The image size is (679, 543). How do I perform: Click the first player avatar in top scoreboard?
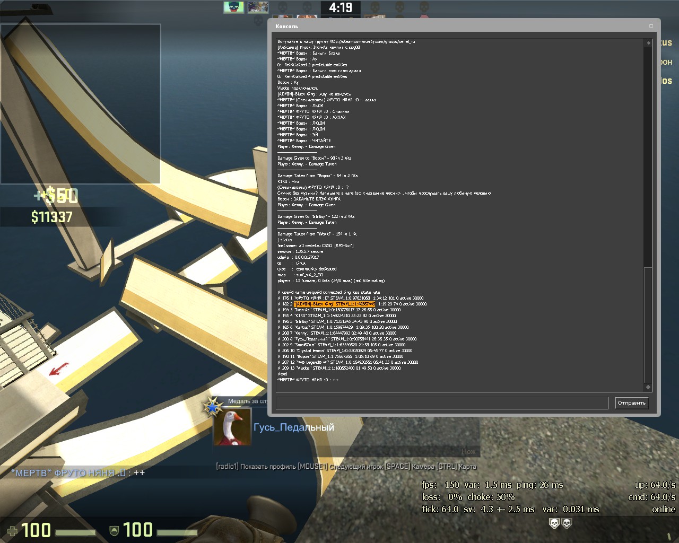tap(233, 7)
